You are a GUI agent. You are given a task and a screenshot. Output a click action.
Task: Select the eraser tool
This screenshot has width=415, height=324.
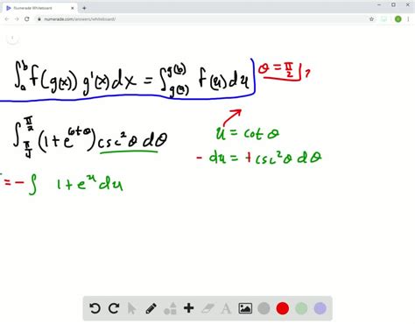pyautogui.click(x=207, y=308)
